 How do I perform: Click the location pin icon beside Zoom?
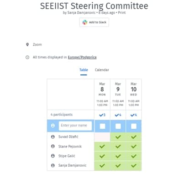pyautogui.click(x=27, y=45)
